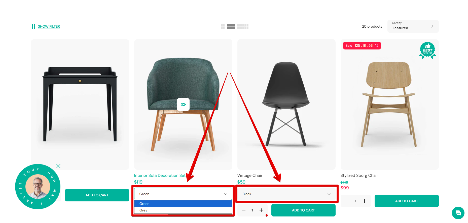Open the live chat bubble icon
Screen dimensions: 468x223
tap(458, 213)
